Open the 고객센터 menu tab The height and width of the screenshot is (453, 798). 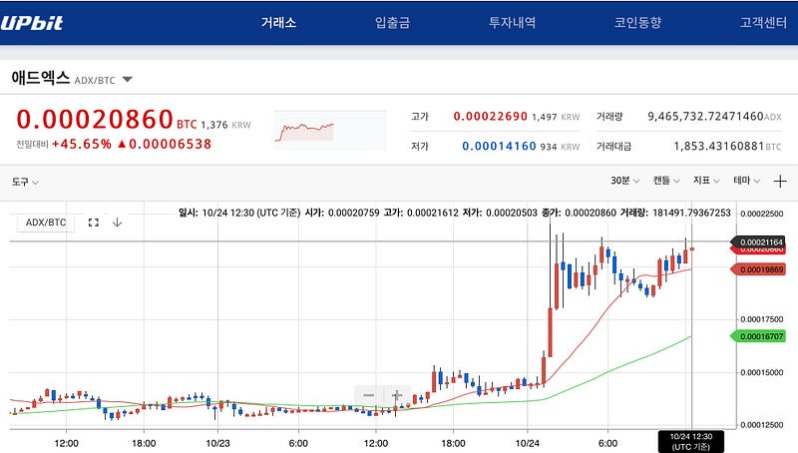click(x=763, y=22)
